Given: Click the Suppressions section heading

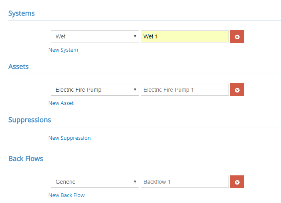Looking at the screenshot, I should (30, 120).
